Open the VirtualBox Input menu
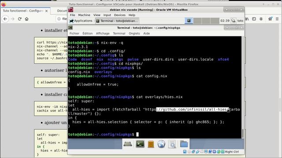The height and width of the screenshot is (158, 282). [107, 15]
